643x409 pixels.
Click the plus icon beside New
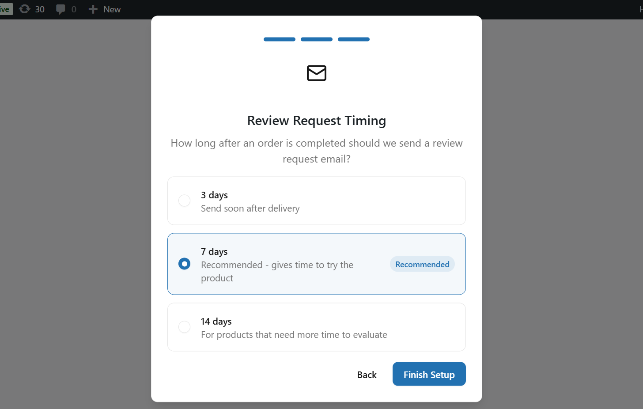tap(93, 9)
